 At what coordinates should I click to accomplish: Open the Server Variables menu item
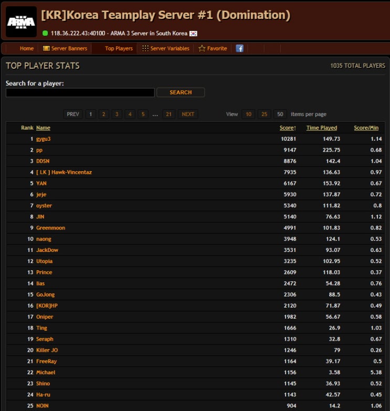tap(170, 48)
